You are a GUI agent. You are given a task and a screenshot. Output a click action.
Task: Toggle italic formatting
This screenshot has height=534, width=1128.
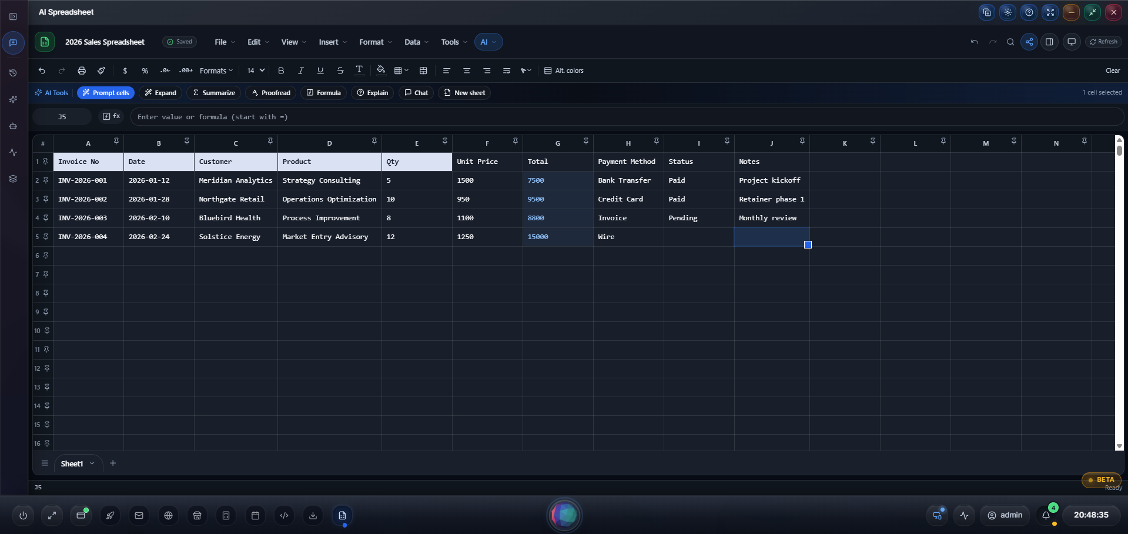coord(300,70)
